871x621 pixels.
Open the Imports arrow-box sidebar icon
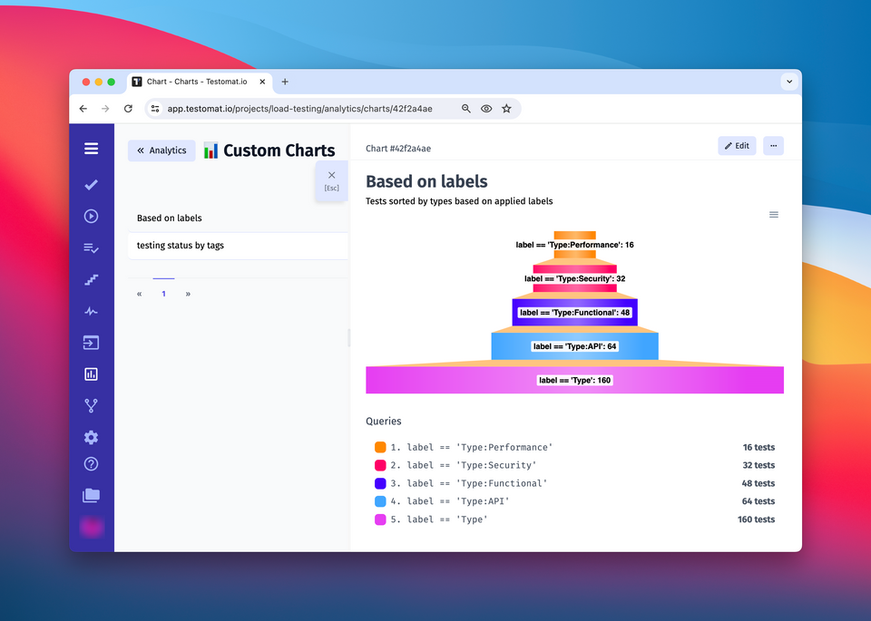tap(91, 343)
